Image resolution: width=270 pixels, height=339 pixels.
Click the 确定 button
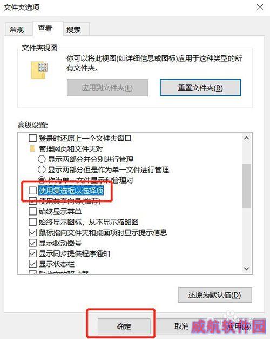(124, 326)
